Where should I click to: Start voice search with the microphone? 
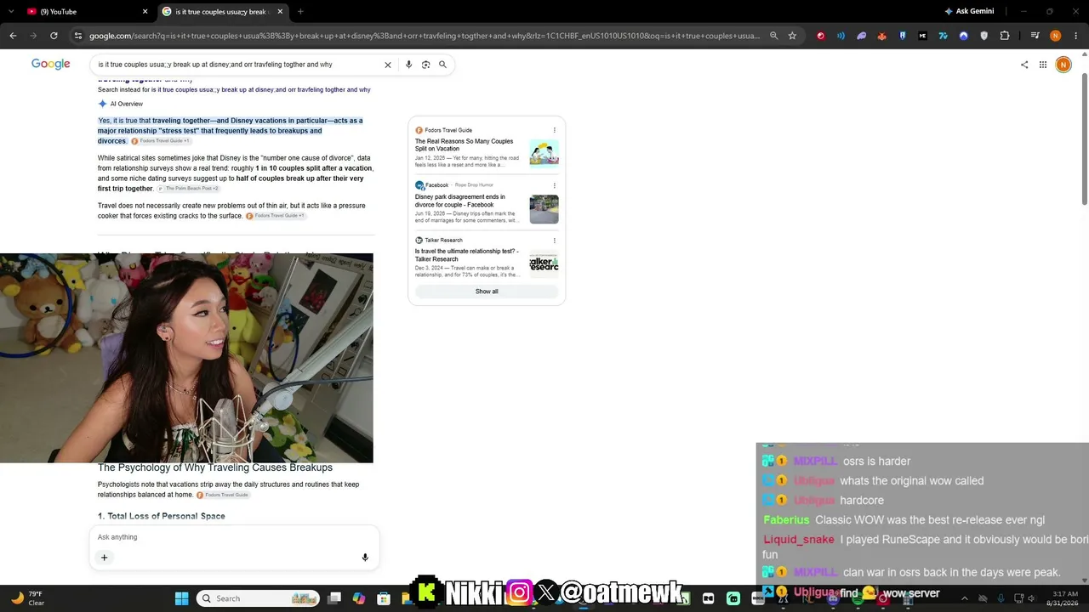tap(408, 65)
